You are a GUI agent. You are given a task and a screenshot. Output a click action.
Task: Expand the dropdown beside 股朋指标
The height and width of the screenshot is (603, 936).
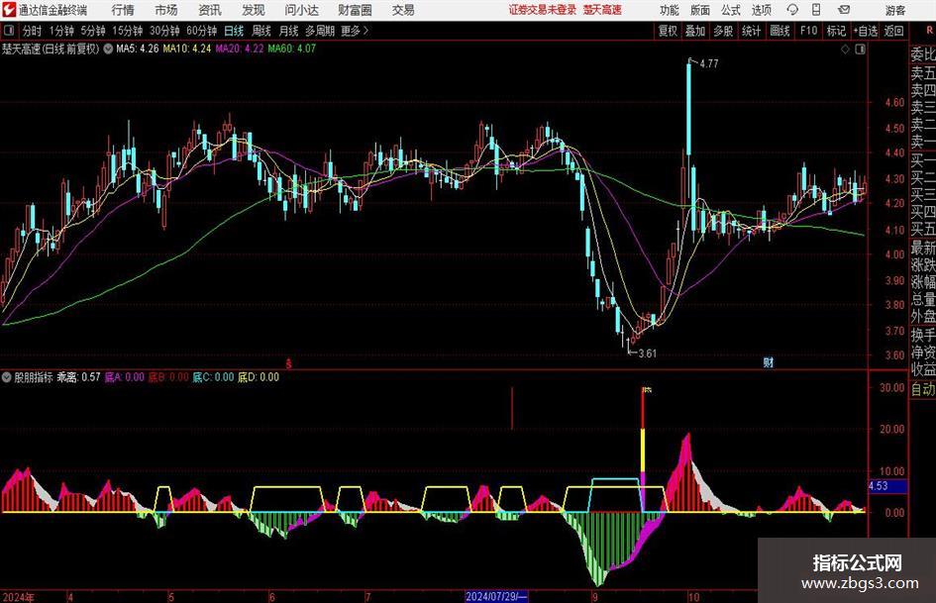[x=7, y=377]
